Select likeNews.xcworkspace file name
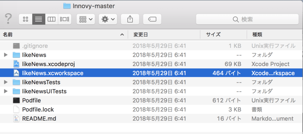This screenshot has width=303, height=134. [x=53, y=73]
